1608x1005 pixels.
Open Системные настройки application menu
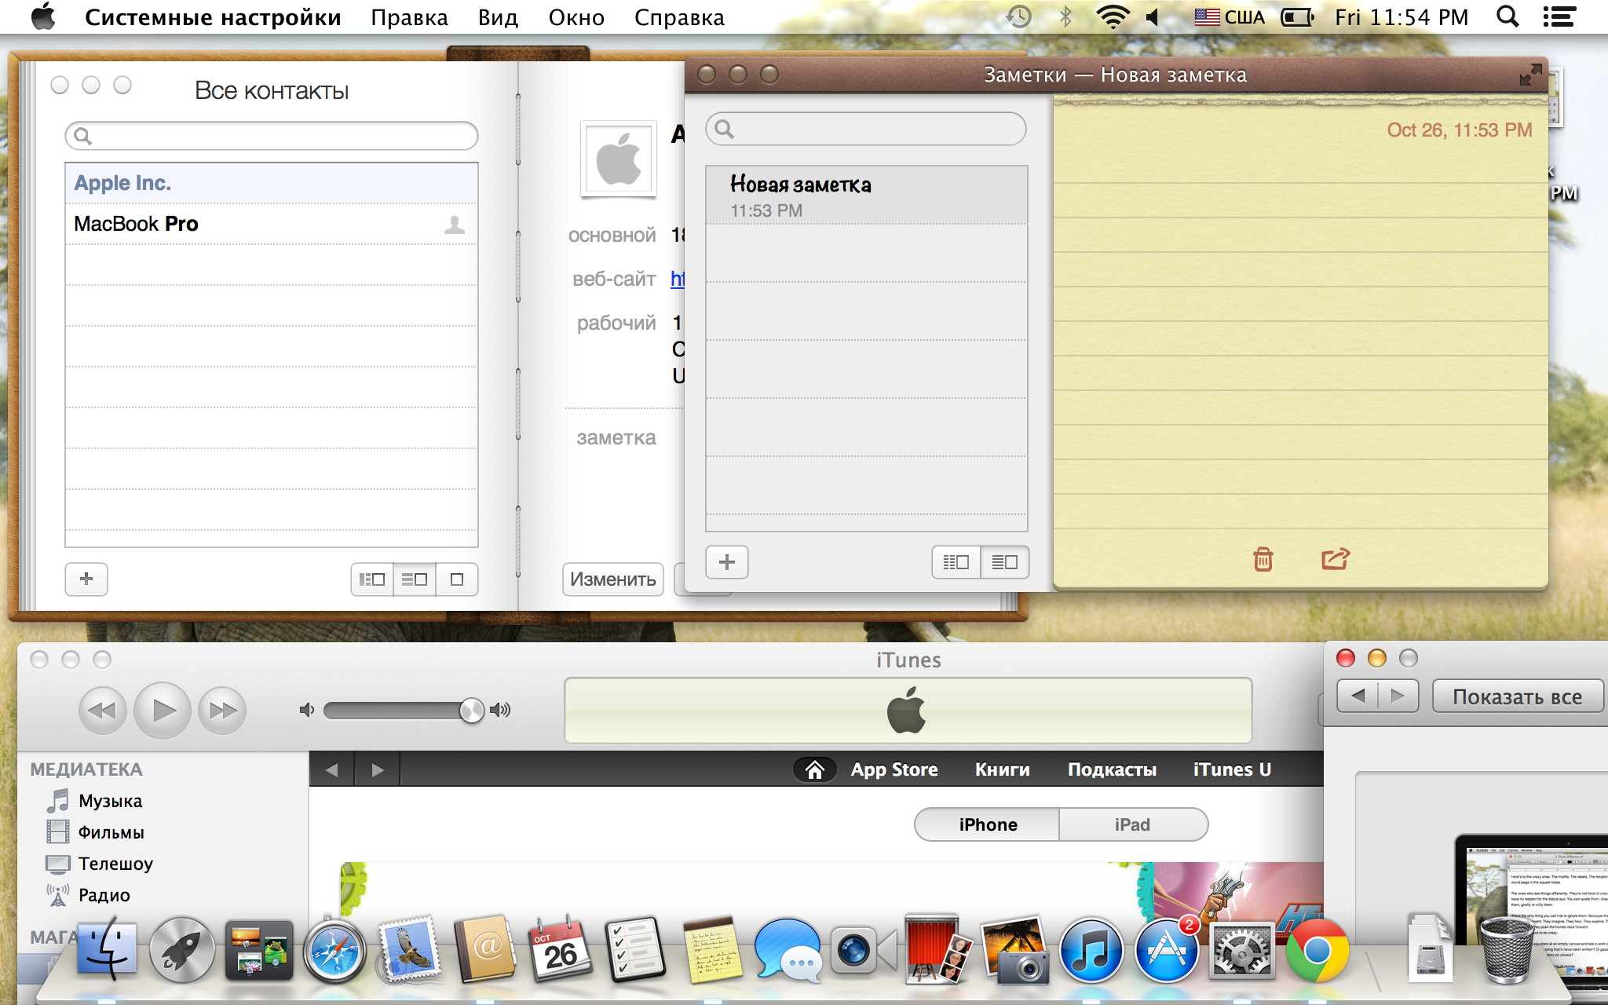pos(213,17)
